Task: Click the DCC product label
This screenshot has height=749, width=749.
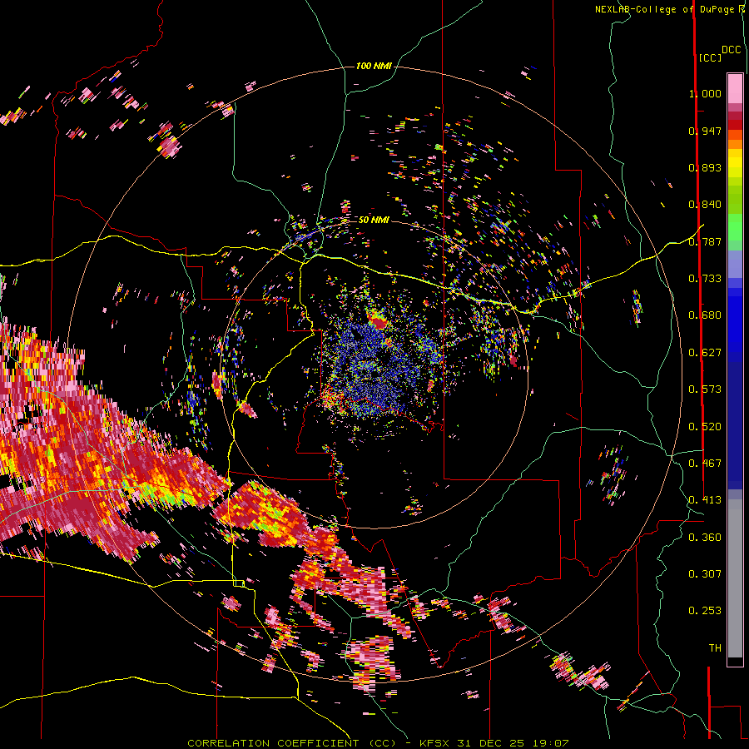Action: point(732,50)
